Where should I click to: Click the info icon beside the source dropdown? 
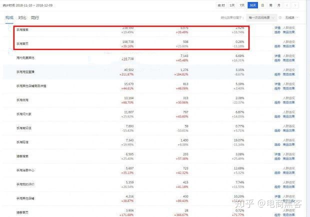280,18
